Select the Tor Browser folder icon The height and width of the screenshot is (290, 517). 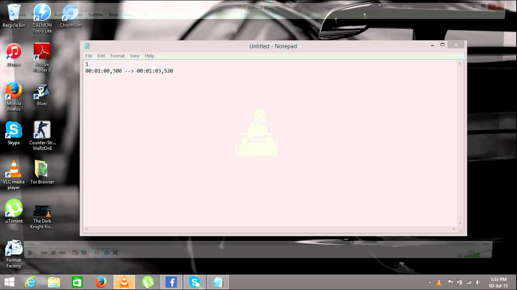42,172
